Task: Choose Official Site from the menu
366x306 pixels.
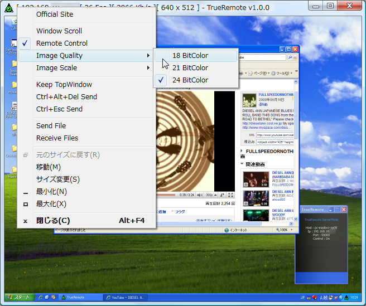Action: (x=86, y=14)
